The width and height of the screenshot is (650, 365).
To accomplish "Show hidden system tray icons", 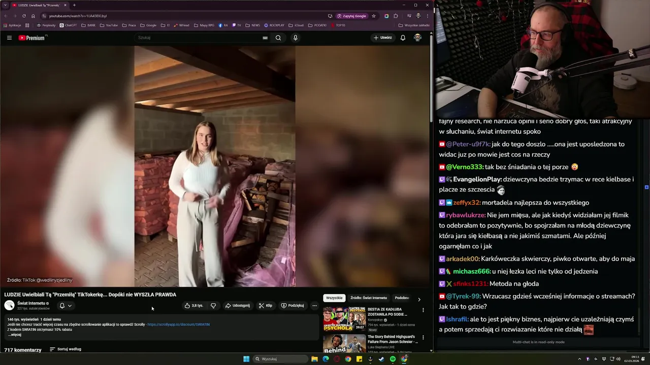I will point(579,359).
